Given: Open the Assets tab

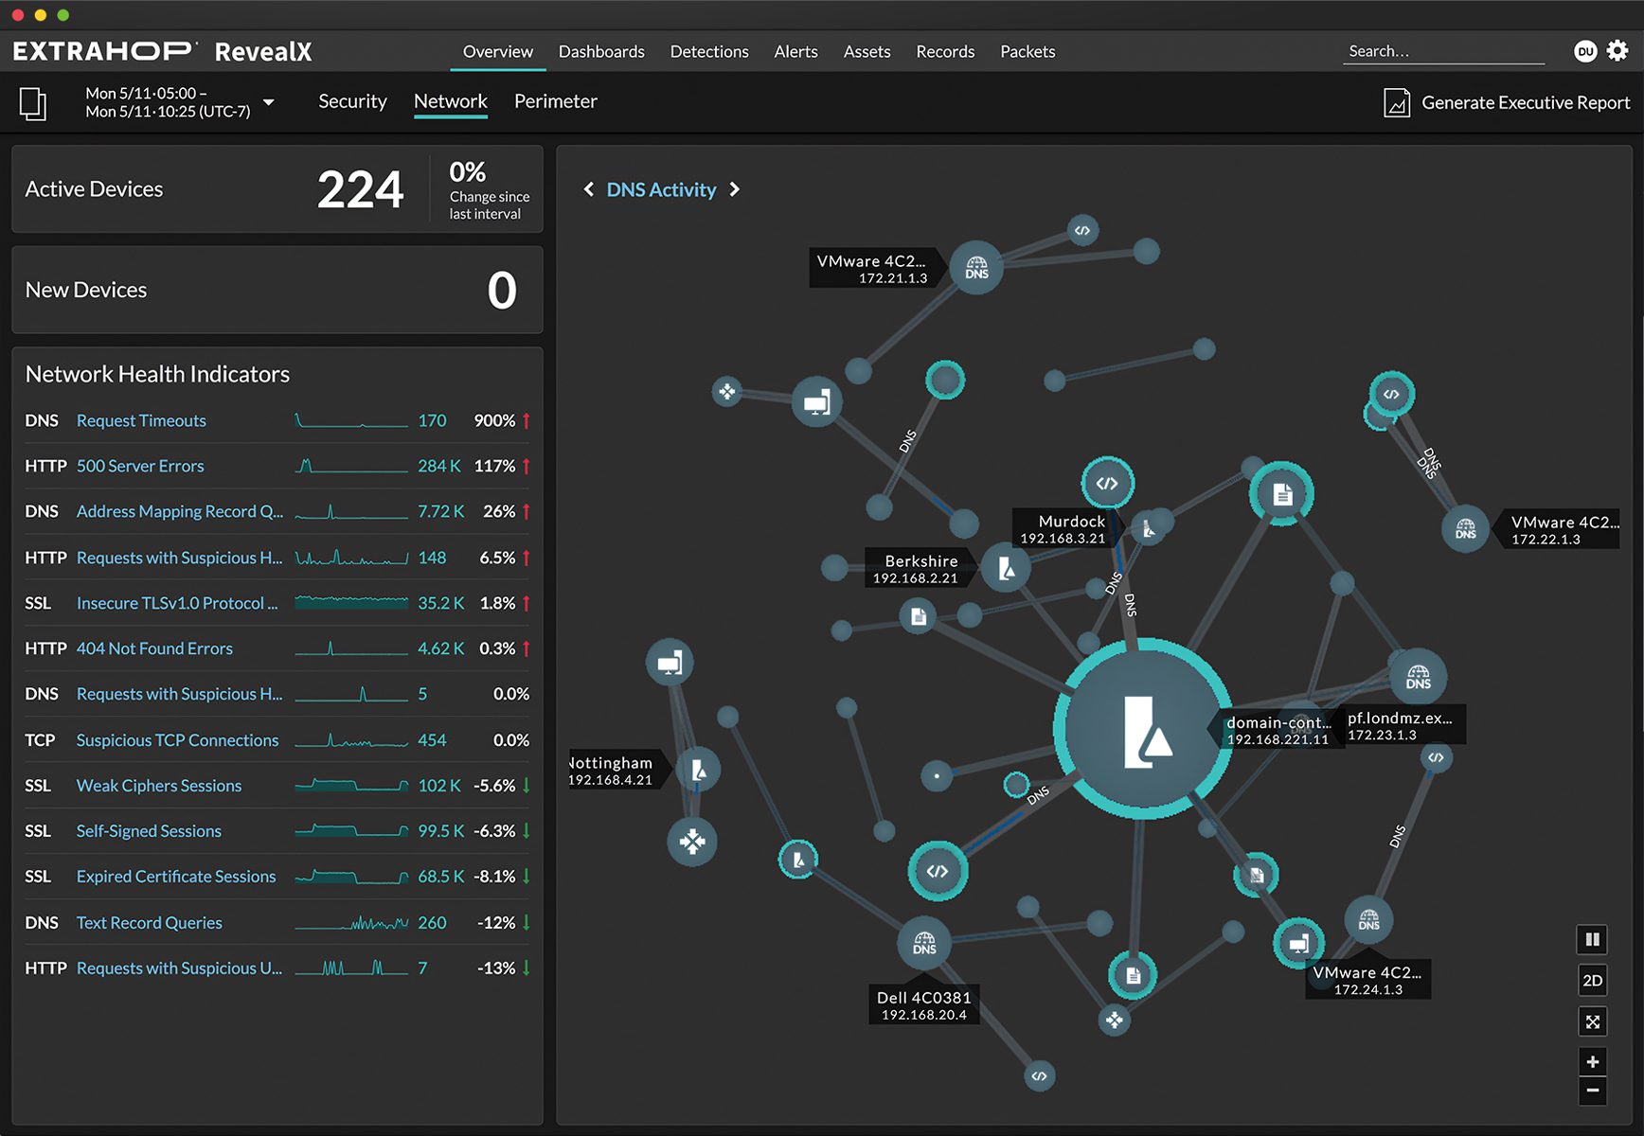Looking at the screenshot, I should (867, 51).
